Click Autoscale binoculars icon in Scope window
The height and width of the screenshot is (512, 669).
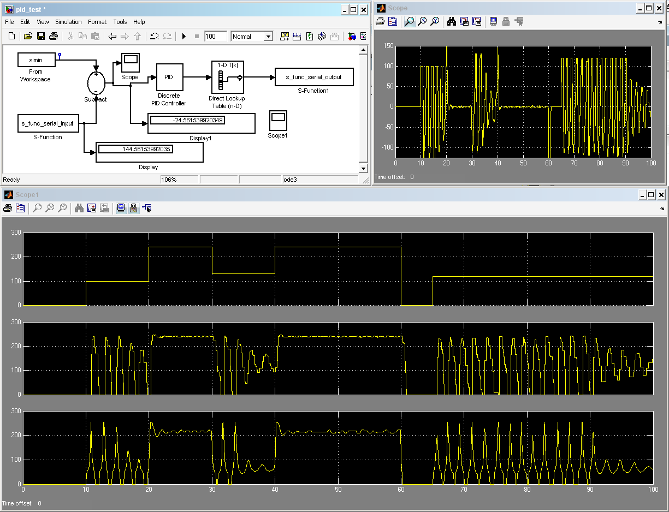click(x=451, y=22)
